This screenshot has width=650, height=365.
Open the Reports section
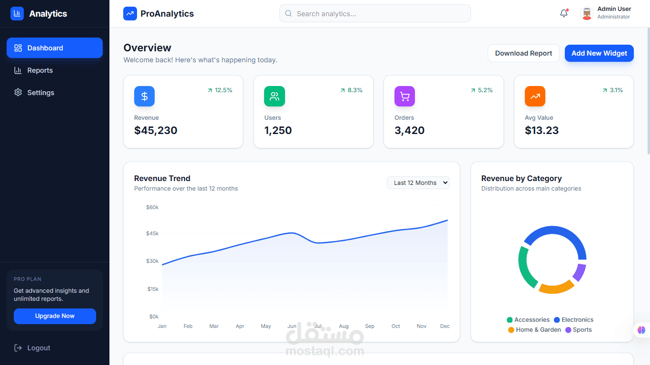click(x=40, y=70)
